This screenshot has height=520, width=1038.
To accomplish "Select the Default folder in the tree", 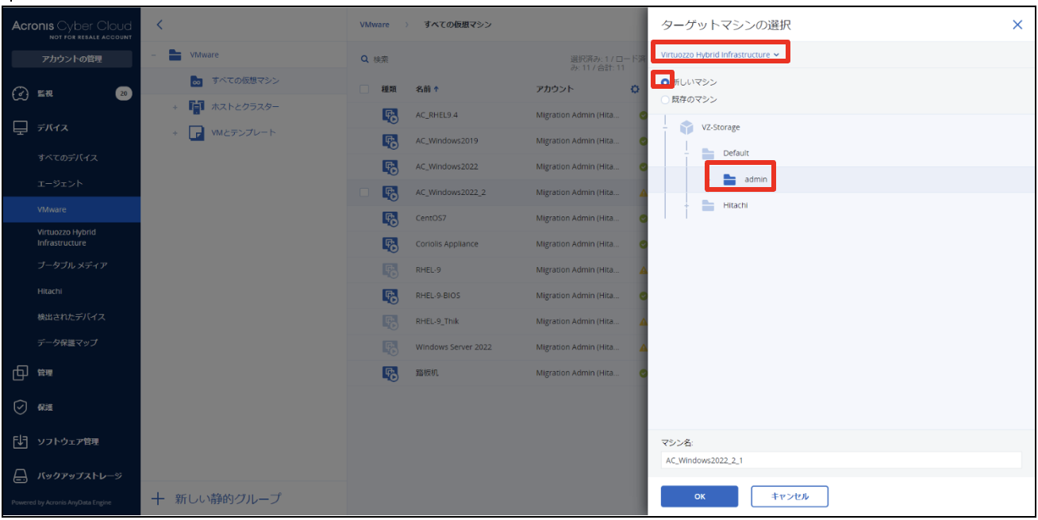I will (736, 153).
